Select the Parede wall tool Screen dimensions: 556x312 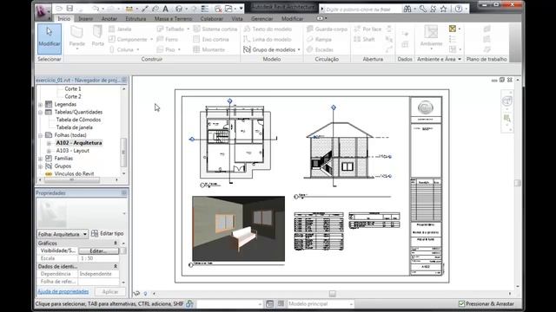click(x=76, y=36)
